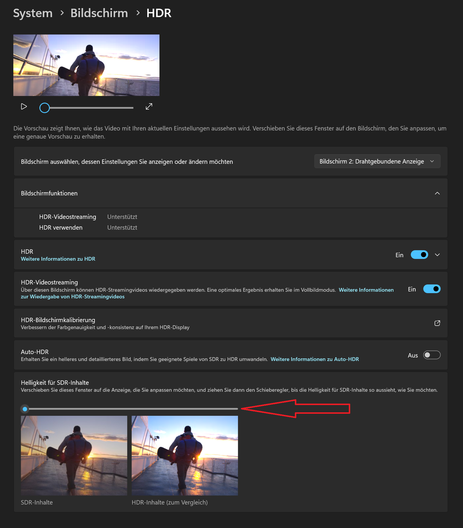This screenshot has height=528, width=463.
Task: Turn off the HDR toggle
Action: (419, 255)
